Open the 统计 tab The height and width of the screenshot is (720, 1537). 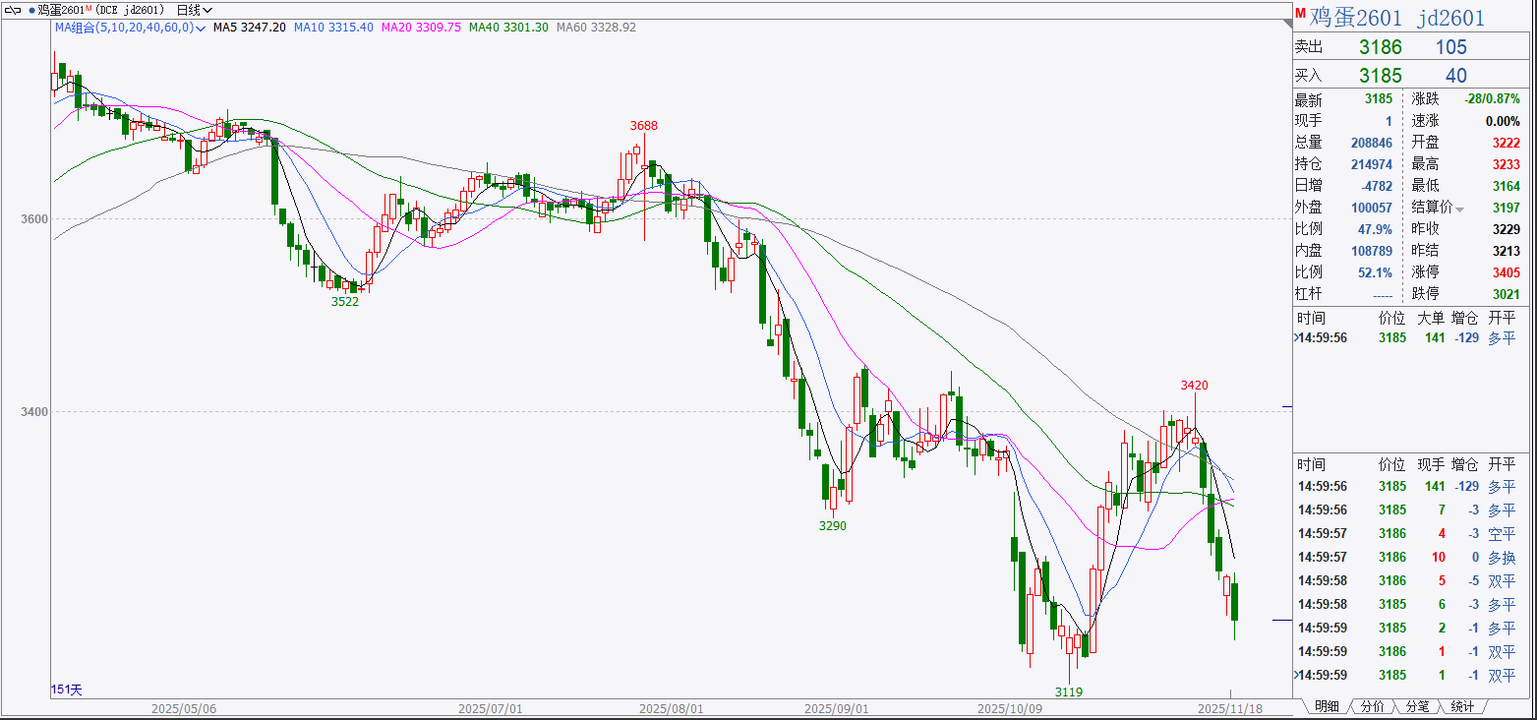click(x=1462, y=706)
